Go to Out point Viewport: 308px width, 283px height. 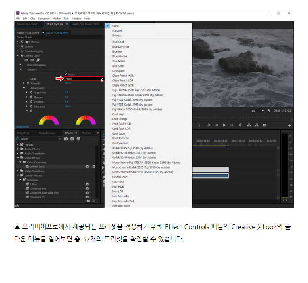[x=239, y=125]
